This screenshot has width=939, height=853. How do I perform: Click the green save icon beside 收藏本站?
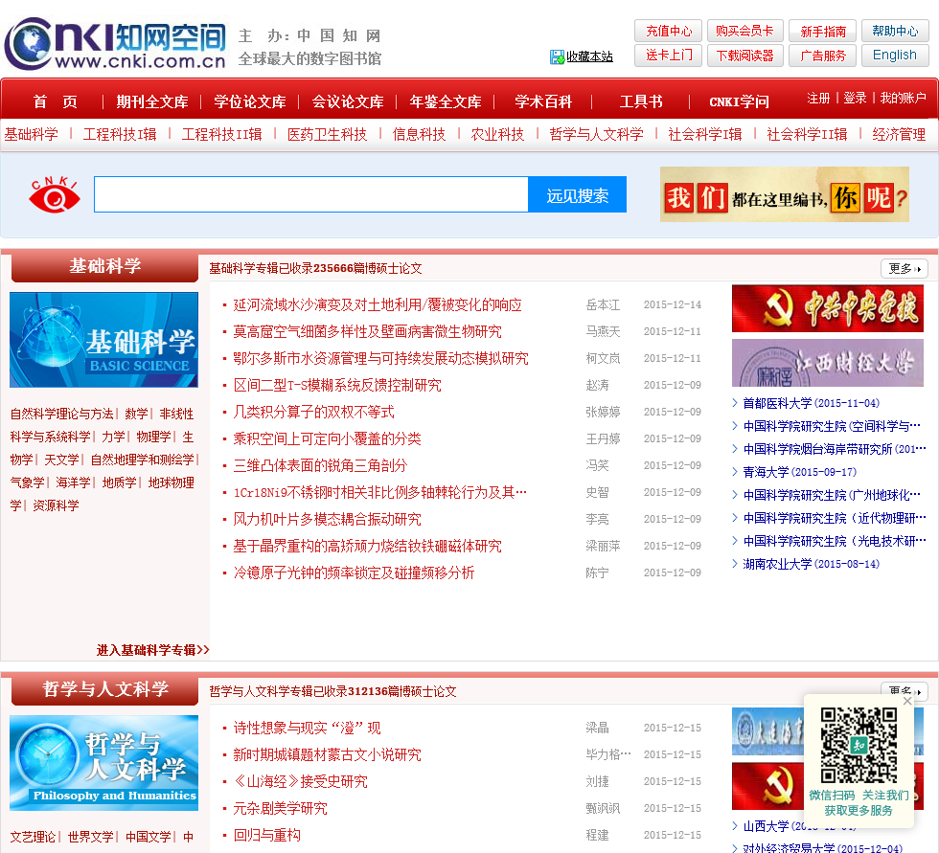coord(557,56)
